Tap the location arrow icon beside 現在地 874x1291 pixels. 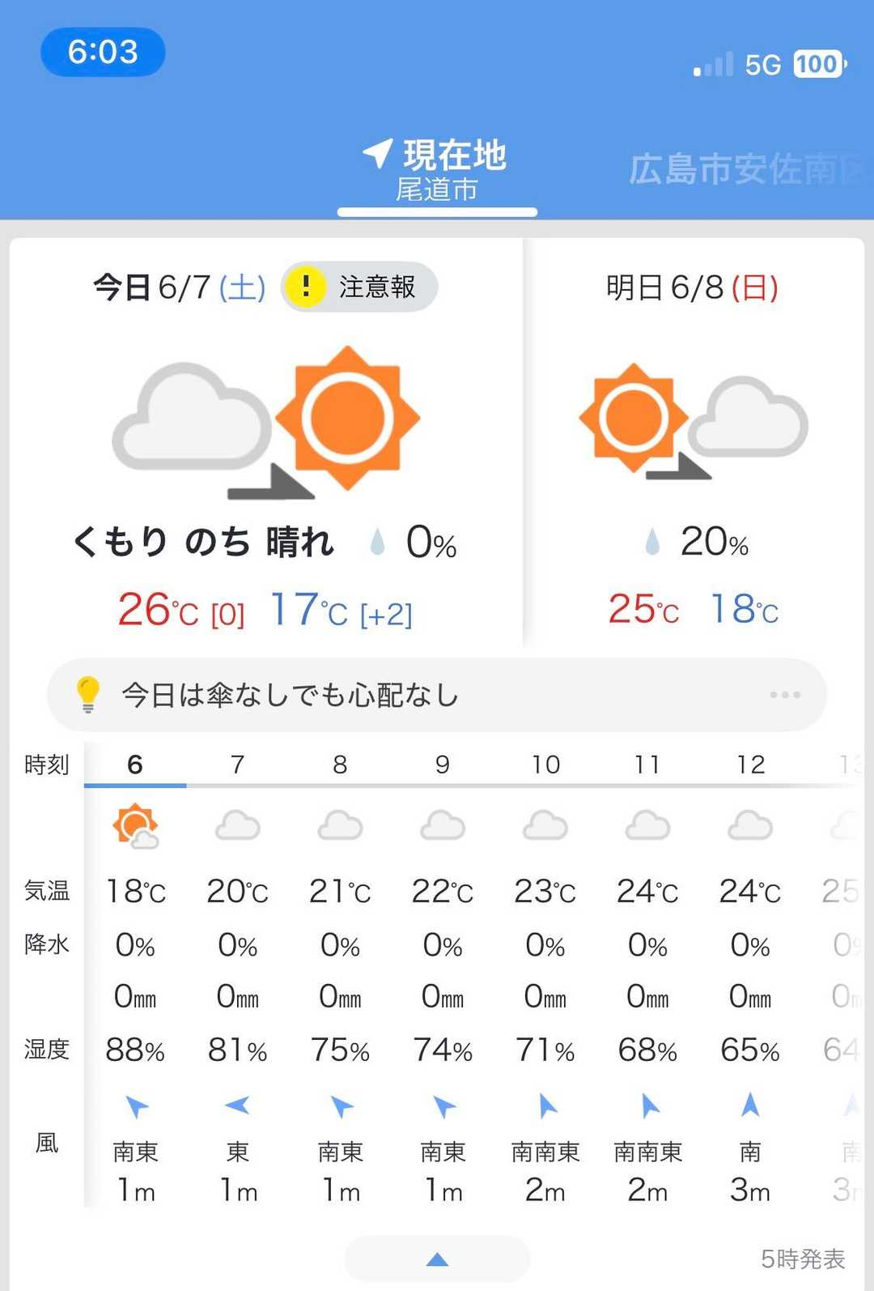[377, 152]
